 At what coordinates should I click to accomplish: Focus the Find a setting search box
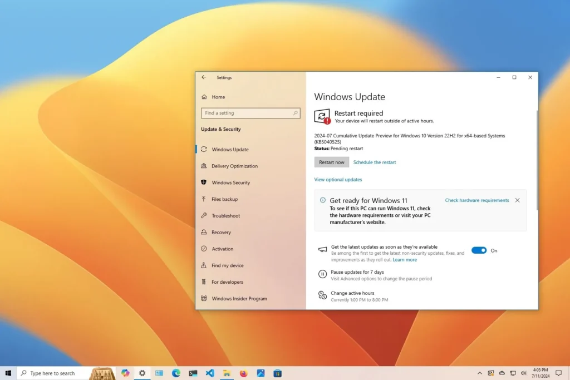point(250,113)
